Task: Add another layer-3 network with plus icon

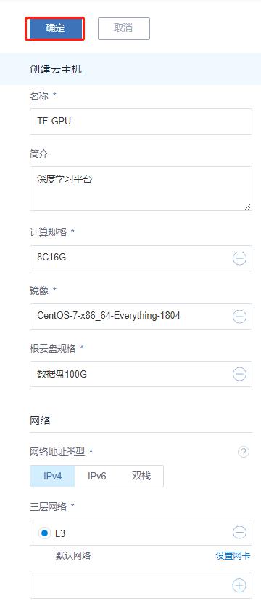Action: [x=239, y=585]
